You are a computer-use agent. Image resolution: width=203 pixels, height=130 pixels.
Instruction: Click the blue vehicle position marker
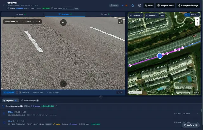tap(160, 56)
